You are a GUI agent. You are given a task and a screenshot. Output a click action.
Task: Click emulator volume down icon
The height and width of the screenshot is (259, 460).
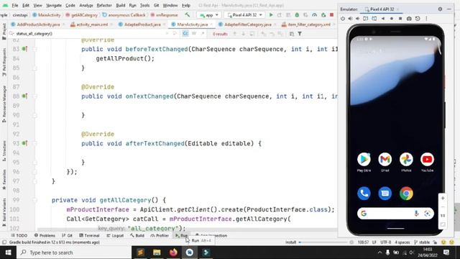(x=358, y=19)
